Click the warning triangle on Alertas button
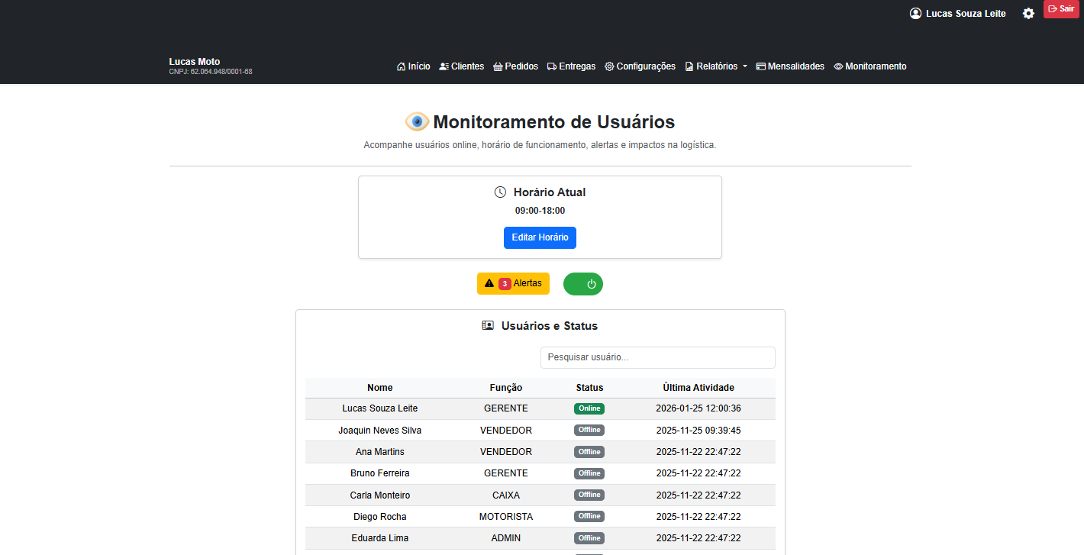The width and height of the screenshot is (1084, 555). (489, 283)
